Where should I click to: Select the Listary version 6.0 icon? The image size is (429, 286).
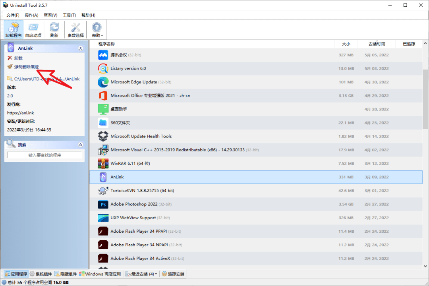point(103,68)
